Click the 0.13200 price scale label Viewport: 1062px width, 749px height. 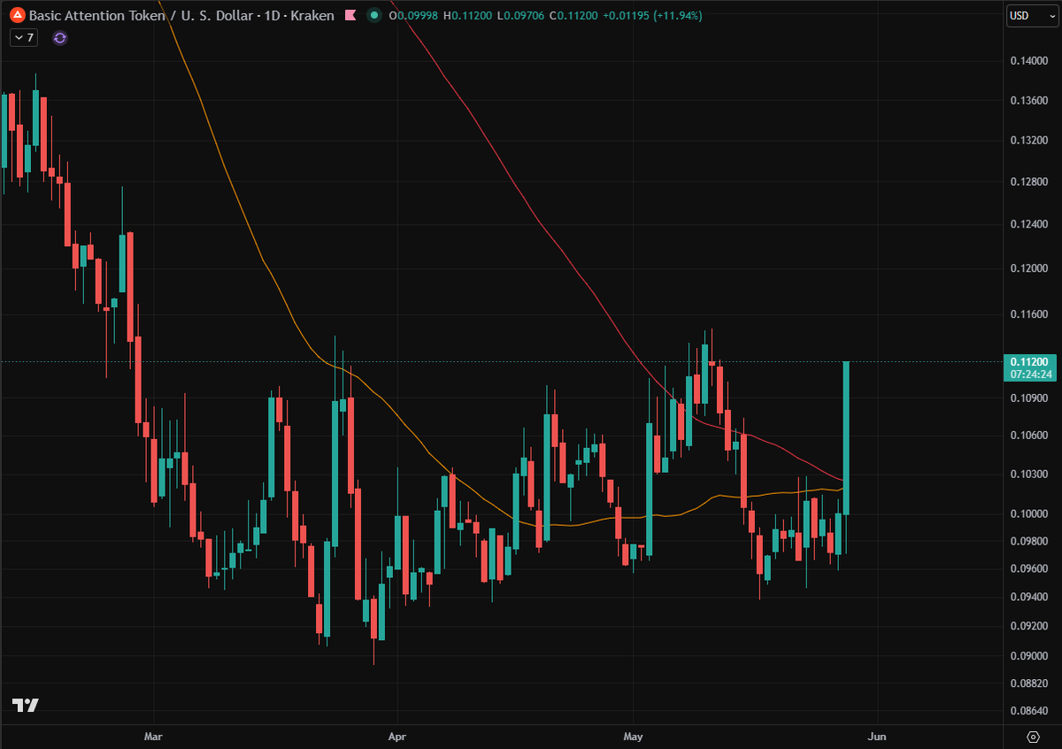click(x=1028, y=140)
